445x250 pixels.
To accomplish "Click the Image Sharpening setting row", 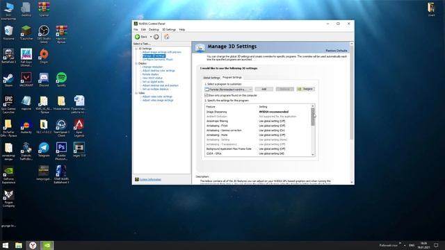I will click(258, 112).
